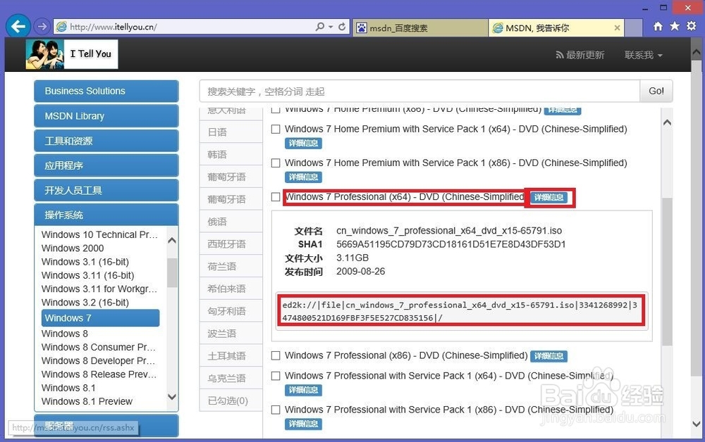Image resolution: width=705 pixels, height=442 pixels.
Task: Click 详细信息 button for Professional (x86)
Action: tap(548, 356)
